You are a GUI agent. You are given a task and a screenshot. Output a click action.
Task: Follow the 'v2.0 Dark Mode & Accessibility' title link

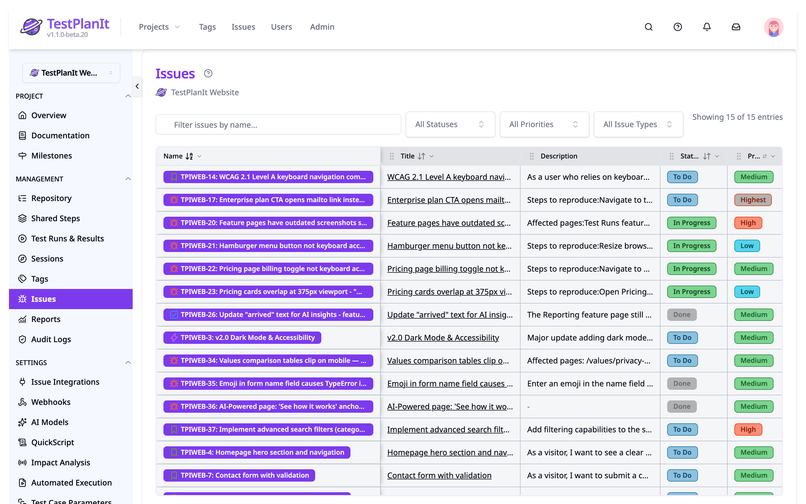point(443,337)
